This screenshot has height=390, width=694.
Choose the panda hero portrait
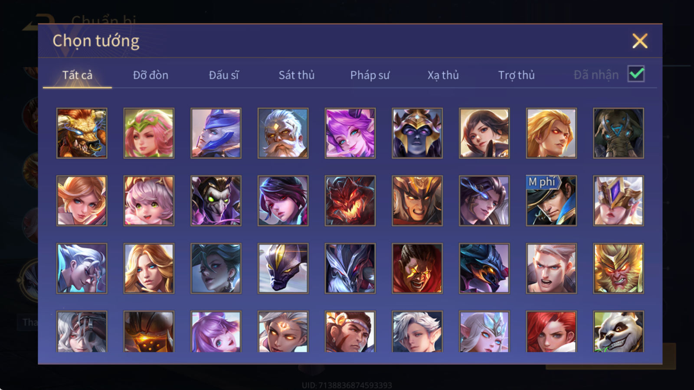pyautogui.click(x=619, y=331)
